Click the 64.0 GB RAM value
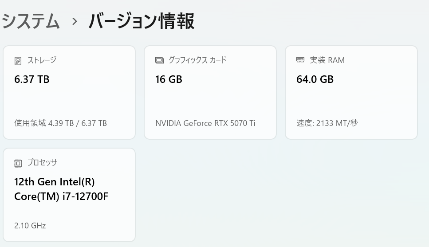 315,79
